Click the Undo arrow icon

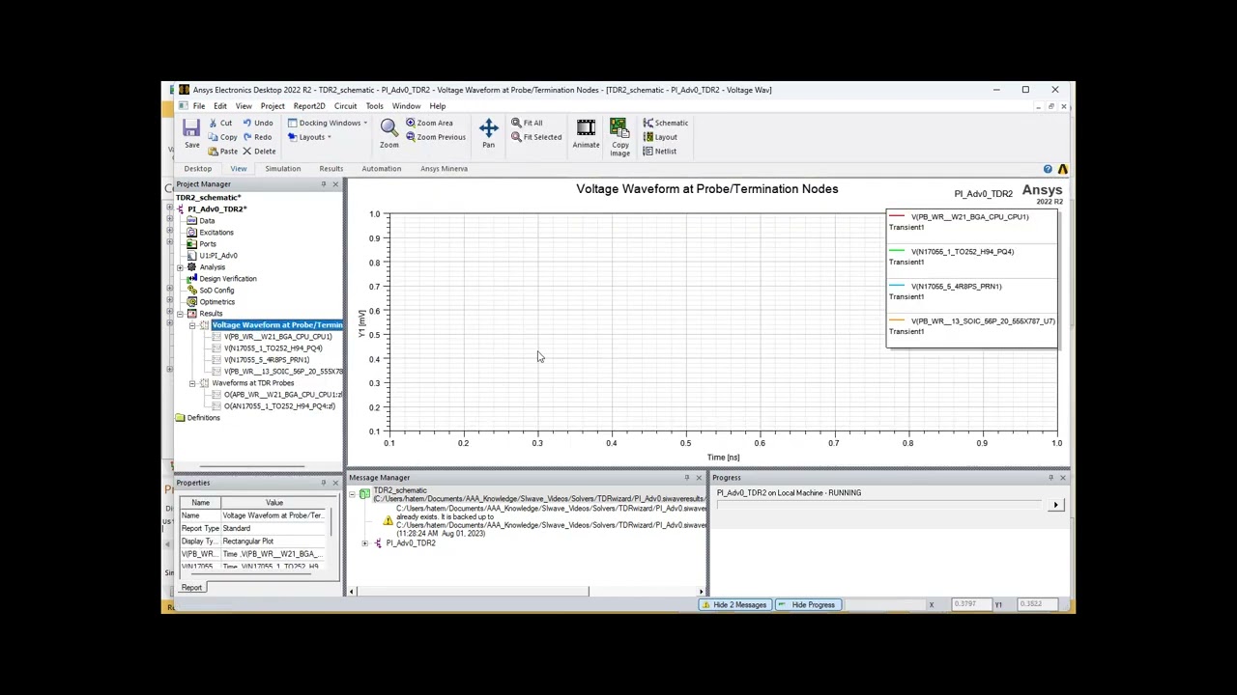[247, 123]
